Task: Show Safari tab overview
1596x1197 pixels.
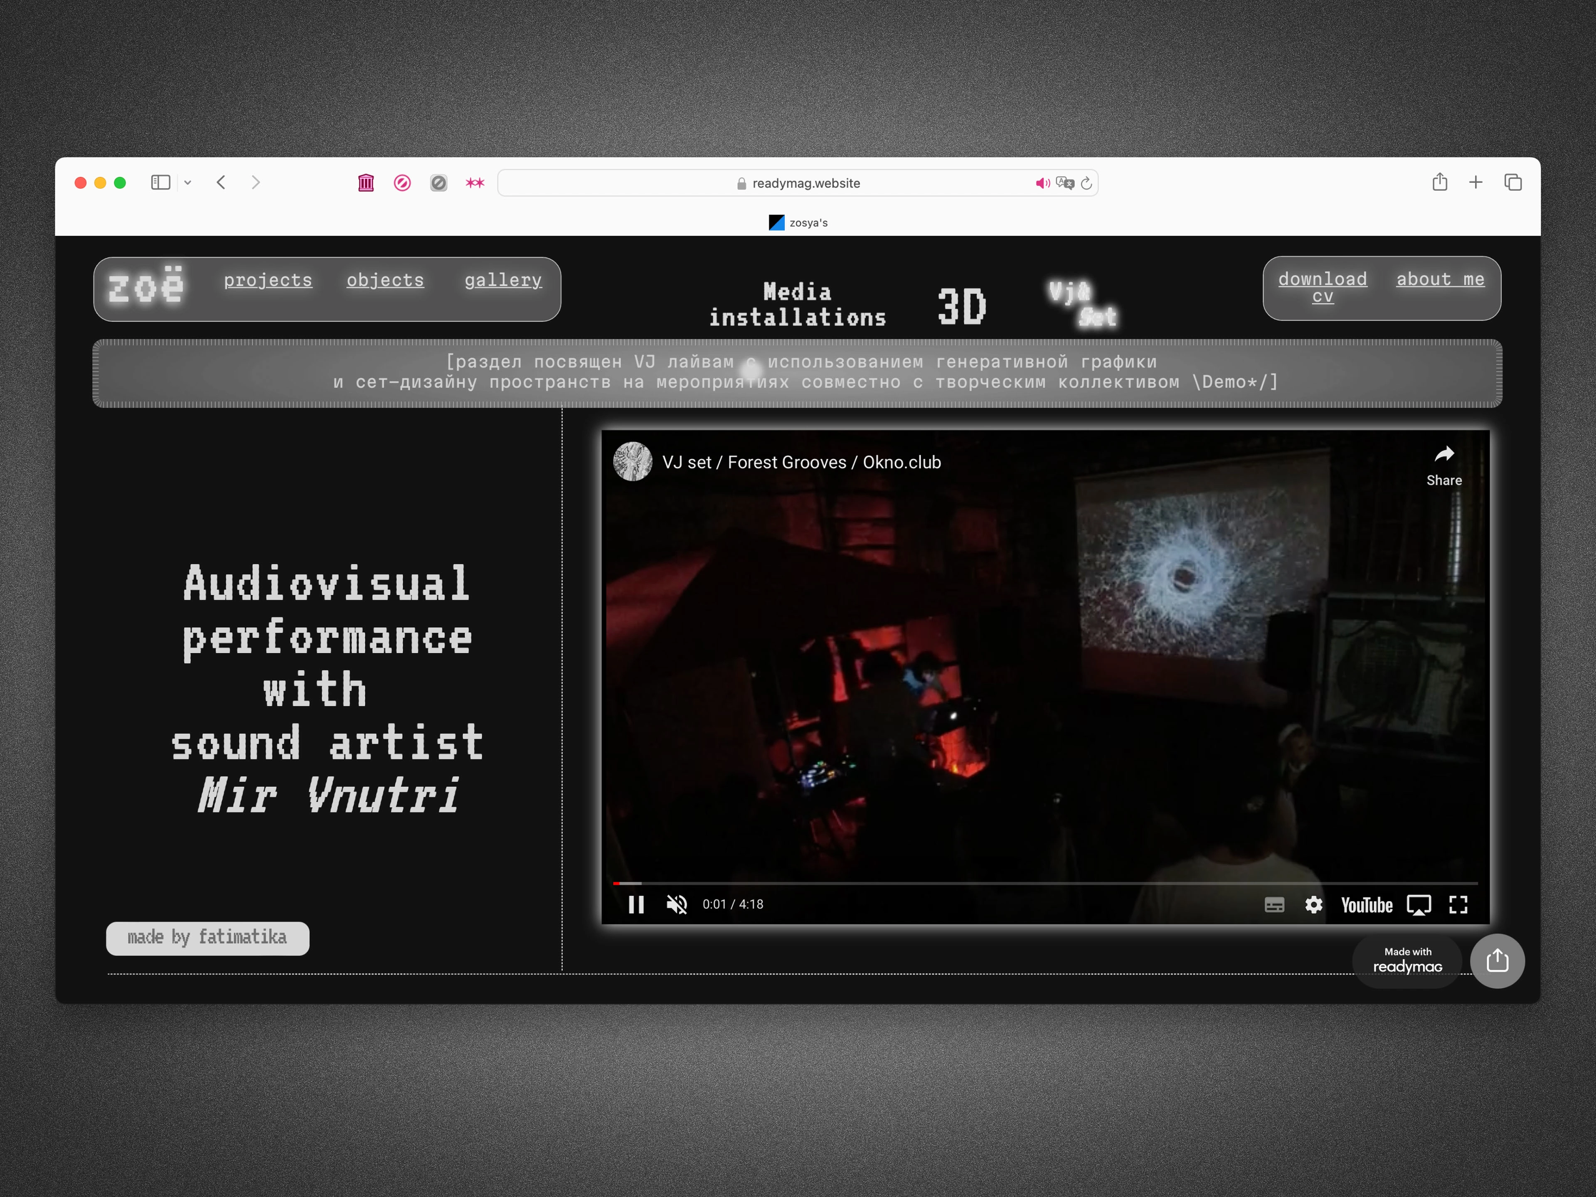Action: (x=1512, y=182)
